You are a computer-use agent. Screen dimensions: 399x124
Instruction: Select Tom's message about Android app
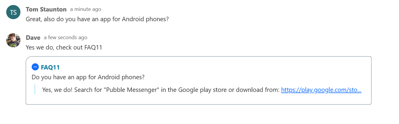(97, 19)
